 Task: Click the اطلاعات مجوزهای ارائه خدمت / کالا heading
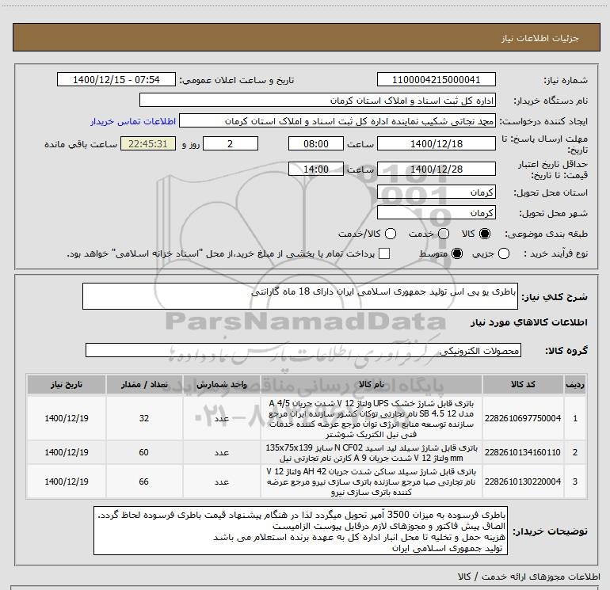pos(529,577)
